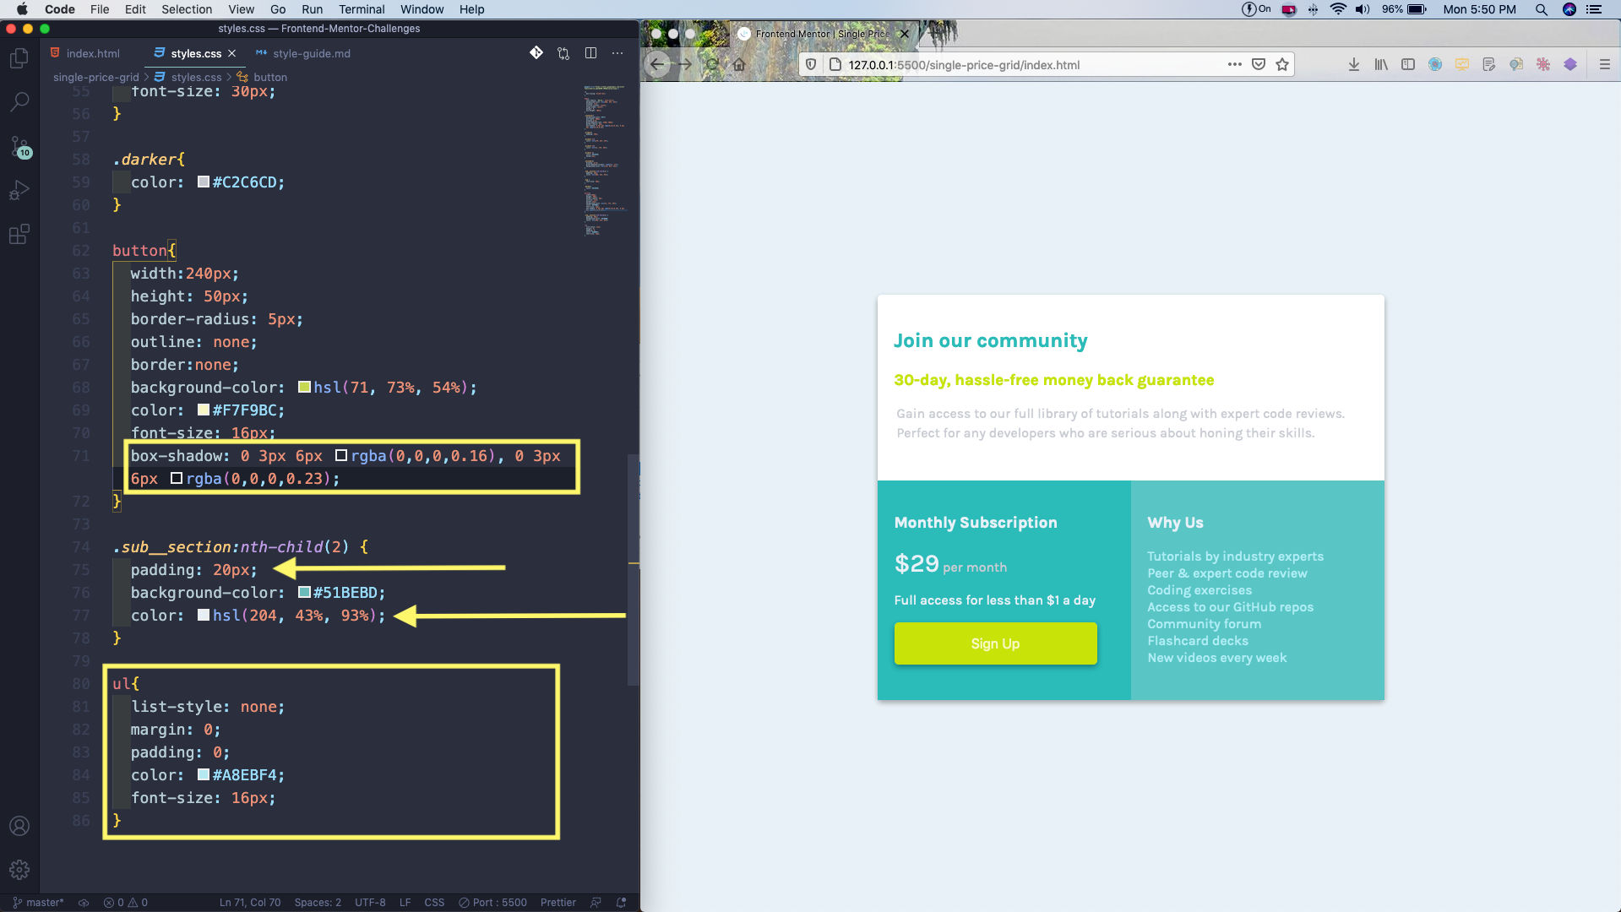This screenshot has height=912, width=1621.
Task: Change end of line sequence LF
Action: click(405, 903)
